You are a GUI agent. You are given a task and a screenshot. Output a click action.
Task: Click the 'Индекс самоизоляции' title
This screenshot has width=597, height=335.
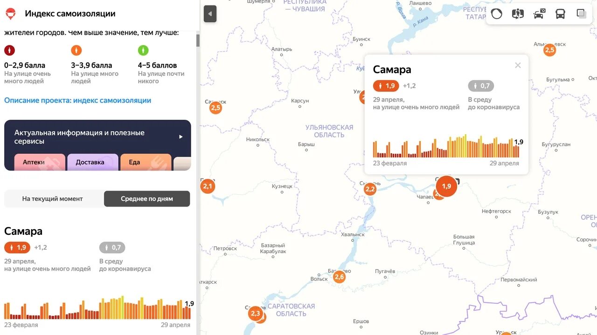(70, 14)
